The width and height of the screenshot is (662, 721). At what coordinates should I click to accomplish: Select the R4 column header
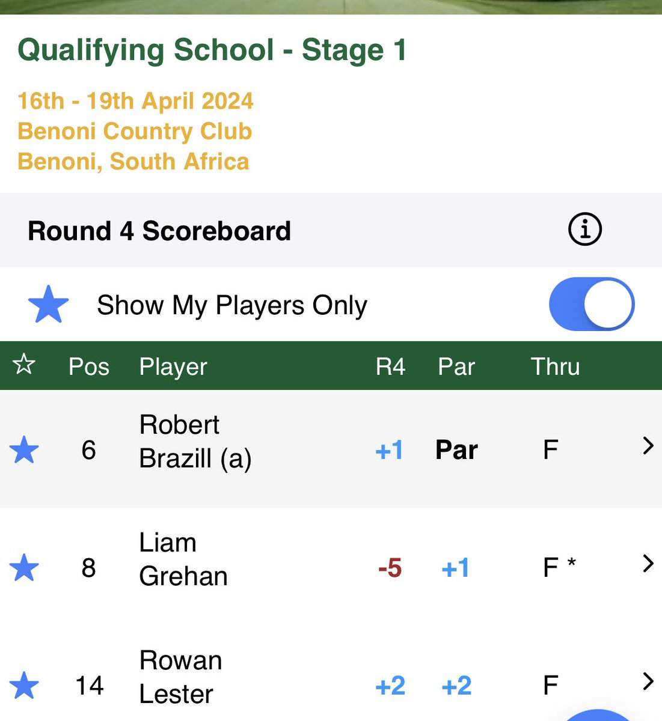coord(390,367)
